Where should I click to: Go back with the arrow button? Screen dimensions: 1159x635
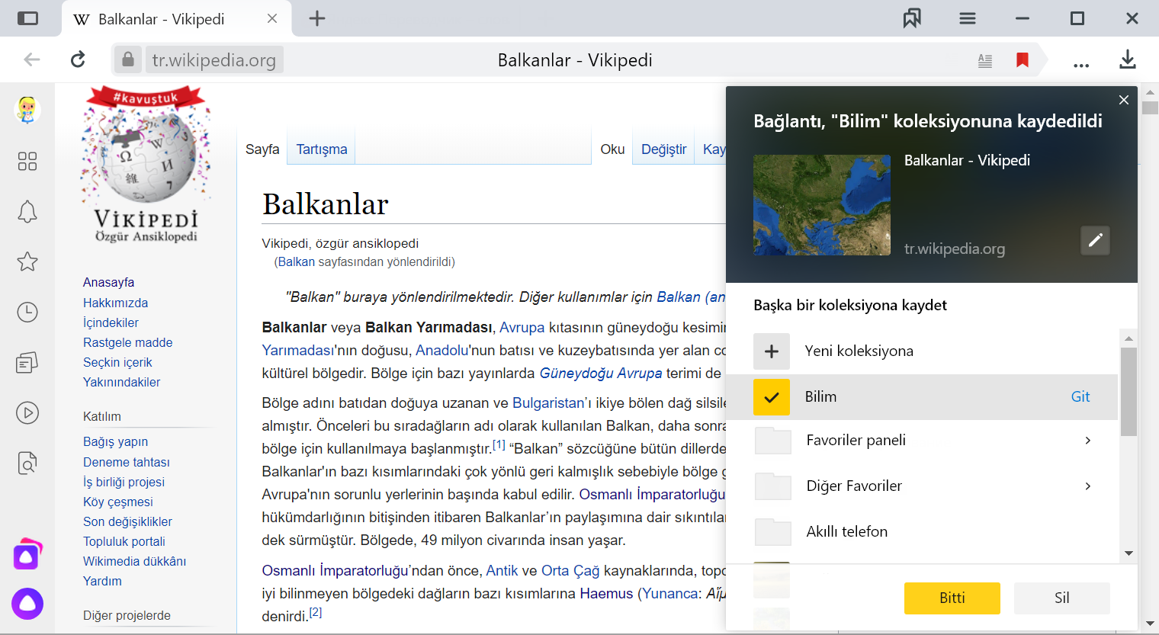pos(31,59)
